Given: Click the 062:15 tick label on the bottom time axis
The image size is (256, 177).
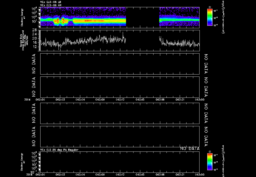Looking at the screenshot, I should (140, 174).
